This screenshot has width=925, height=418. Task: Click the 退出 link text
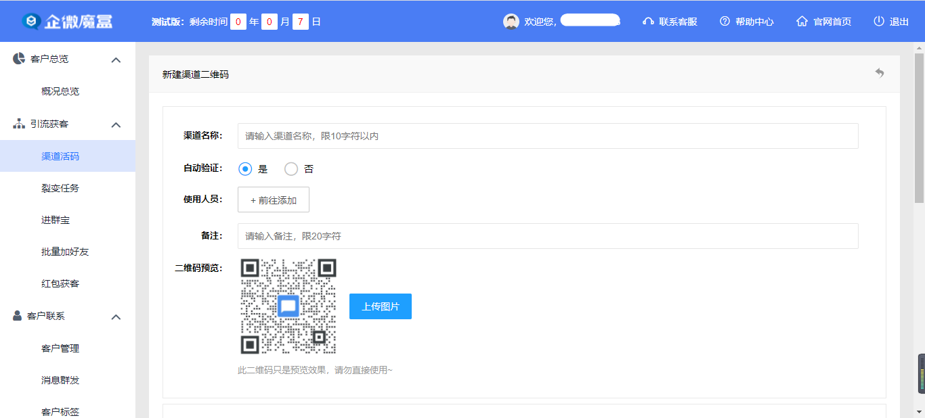click(x=899, y=22)
